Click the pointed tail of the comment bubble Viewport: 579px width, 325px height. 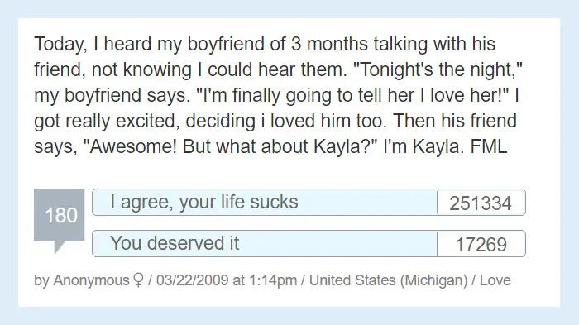pos(59,246)
